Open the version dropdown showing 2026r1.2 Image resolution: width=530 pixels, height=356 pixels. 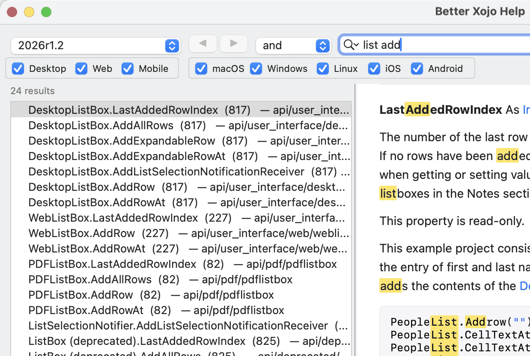95,45
